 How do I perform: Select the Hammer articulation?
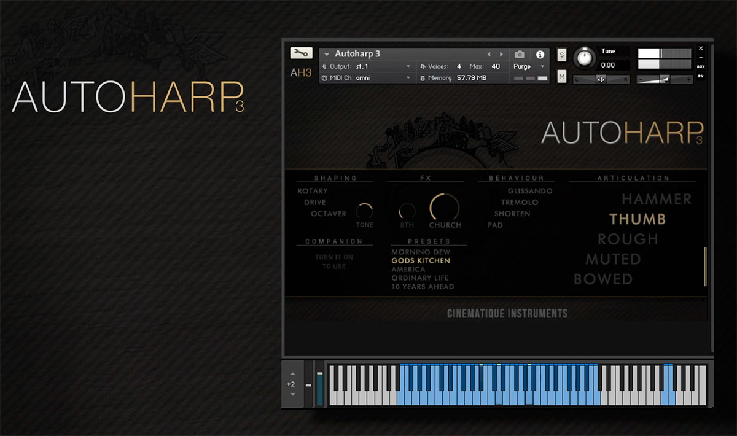657,199
